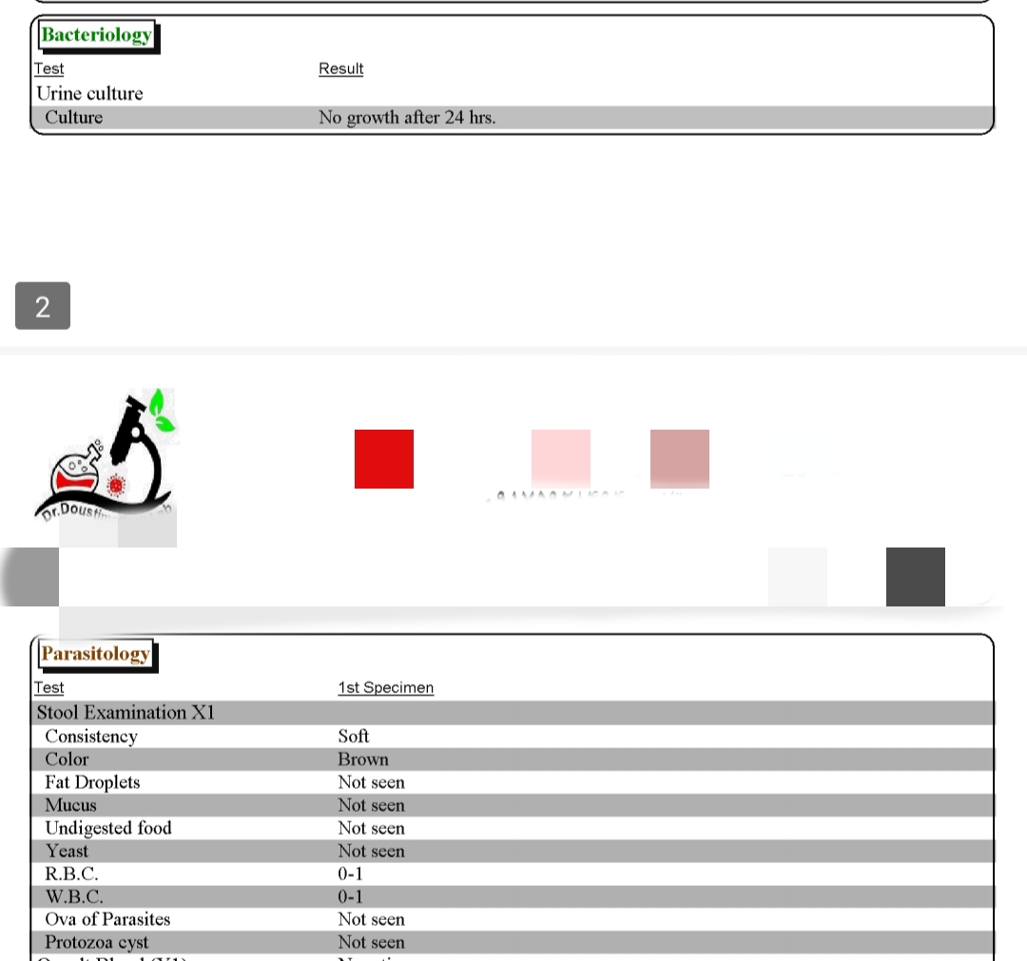Click the Ova of Parasites row
Screen dimensions: 1027x961
point(107,919)
